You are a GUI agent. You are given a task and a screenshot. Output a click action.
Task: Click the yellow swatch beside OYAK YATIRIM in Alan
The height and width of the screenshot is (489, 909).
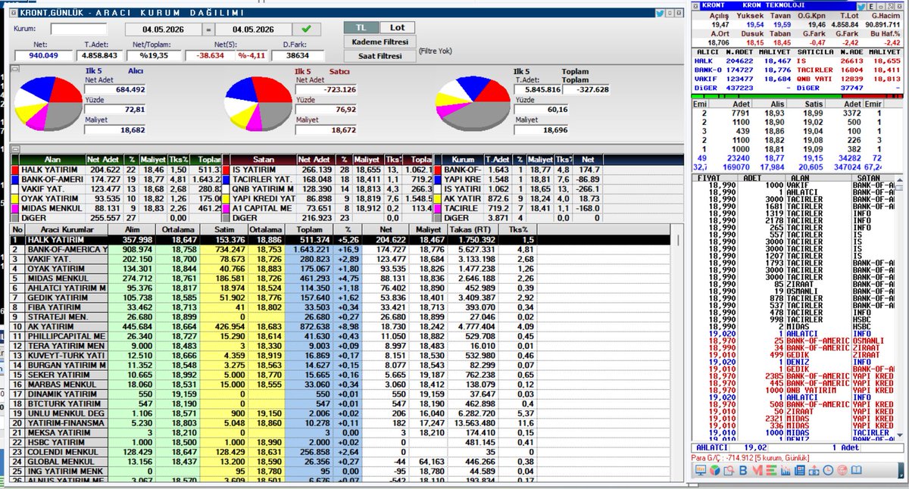[x=15, y=199]
